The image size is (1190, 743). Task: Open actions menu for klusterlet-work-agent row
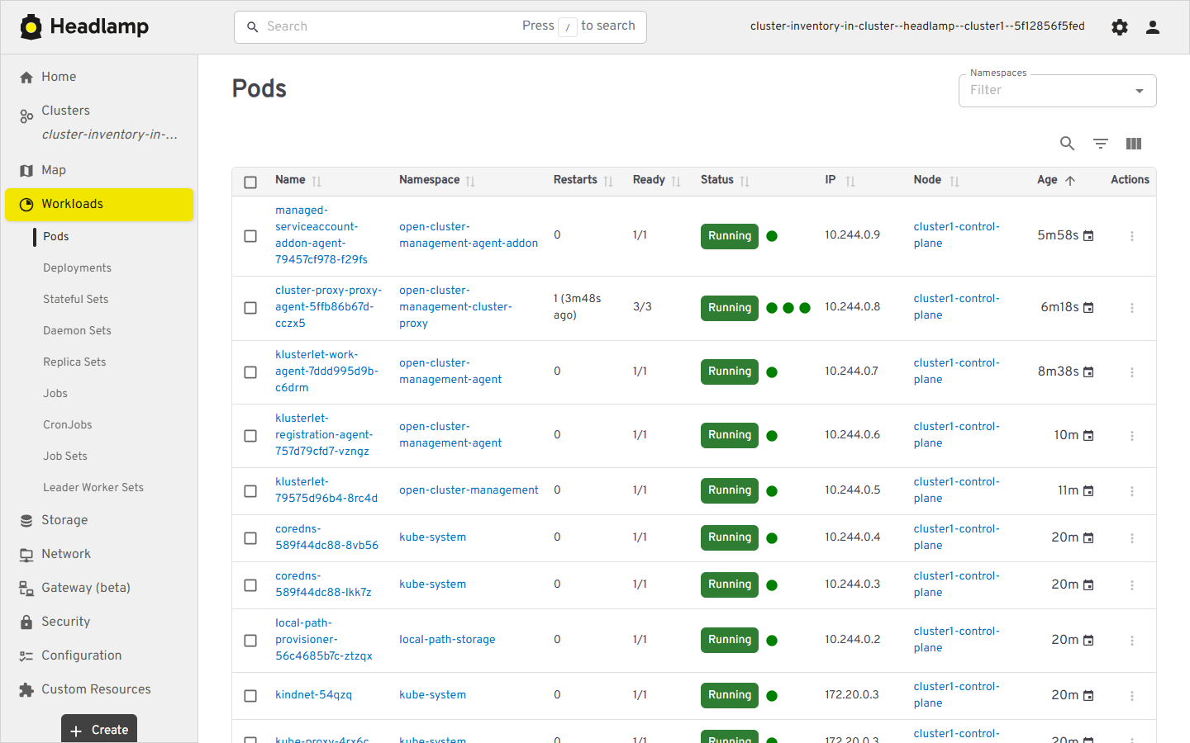pos(1131,372)
